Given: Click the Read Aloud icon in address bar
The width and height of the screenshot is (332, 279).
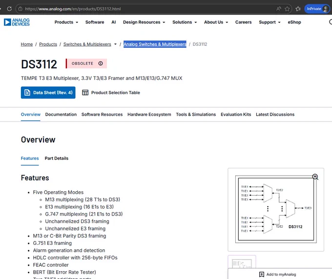Looking at the screenshot, I should click(279, 9).
